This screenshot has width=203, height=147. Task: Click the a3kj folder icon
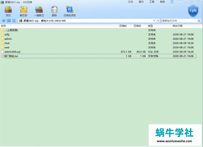coord(2,35)
